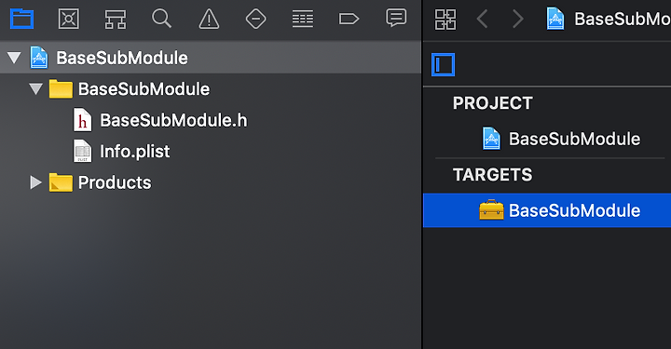Go back in editor history
This screenshot has height=349, width=671.
coord(483,20)
